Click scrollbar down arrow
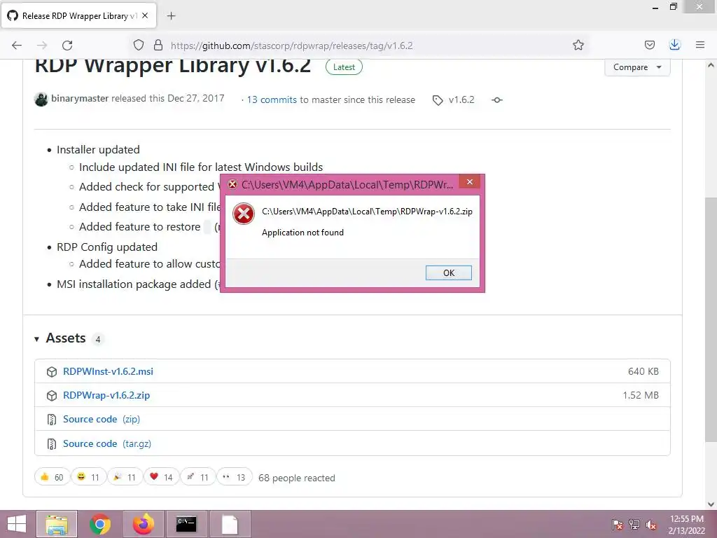The height and width of the screenshot is (538, 717). [711, 504]
